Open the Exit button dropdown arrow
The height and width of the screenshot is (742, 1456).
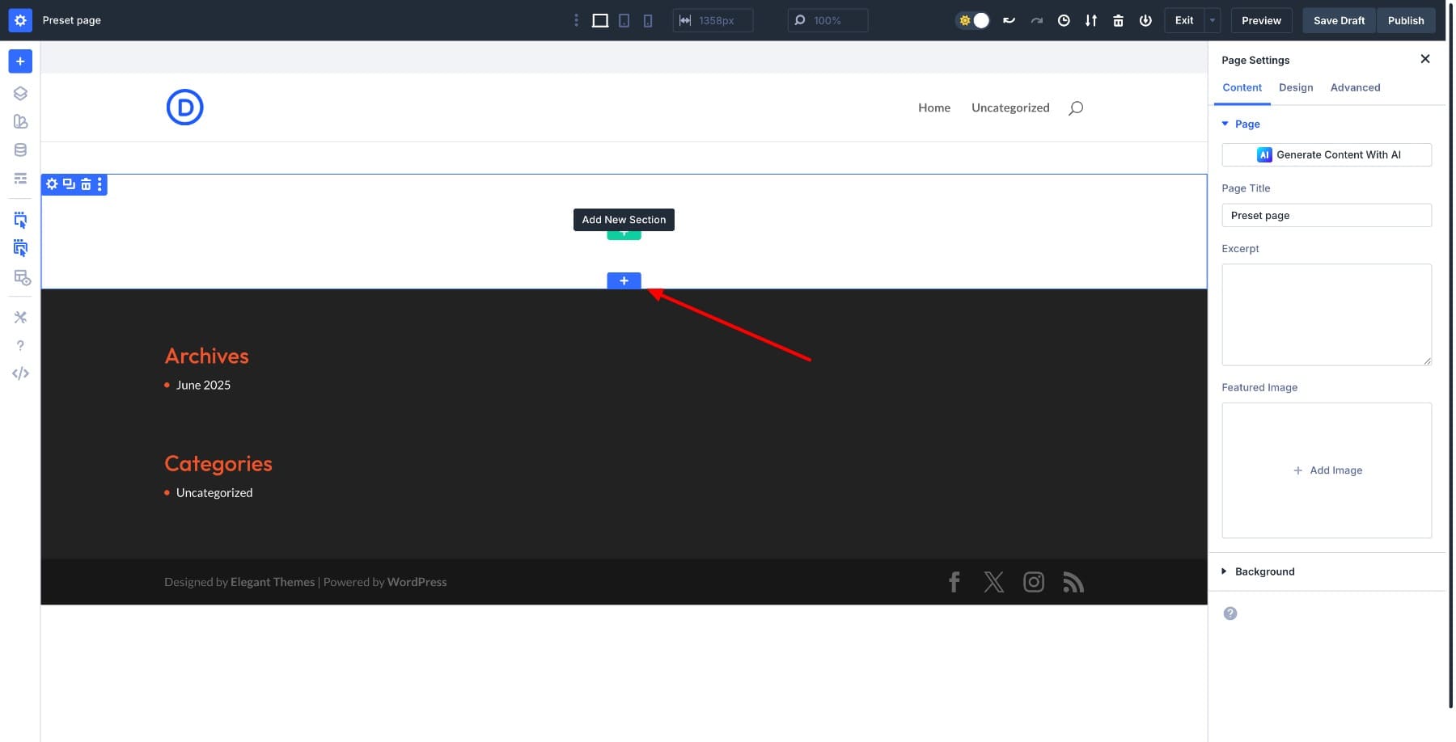[1211, 20]
